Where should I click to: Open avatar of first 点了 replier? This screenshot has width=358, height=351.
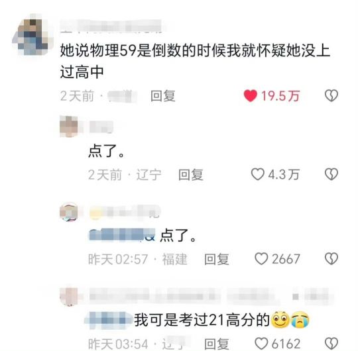(69, 126)
